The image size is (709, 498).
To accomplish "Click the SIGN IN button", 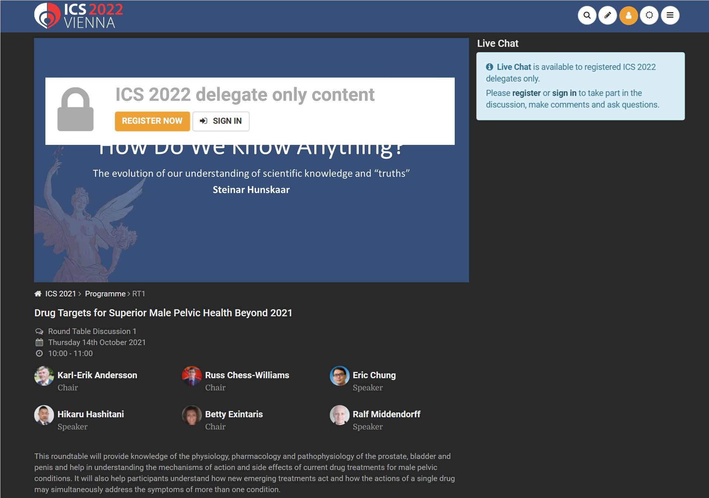I will (221, 121).
